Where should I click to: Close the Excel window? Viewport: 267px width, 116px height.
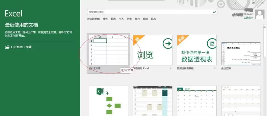[262, 3]
